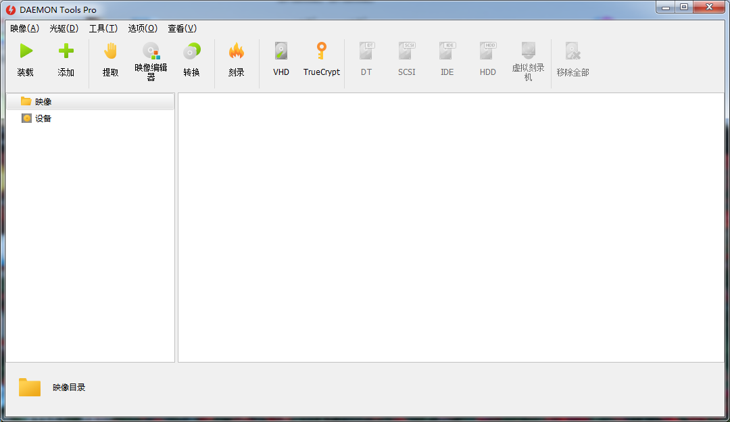Click the DT drive icon

coord(366,51)
